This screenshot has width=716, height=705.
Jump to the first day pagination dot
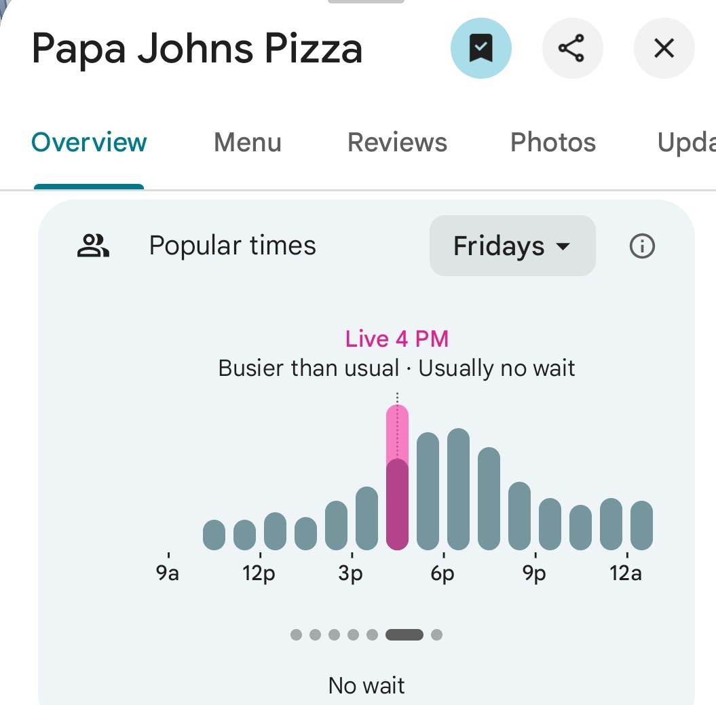[296, 635]
